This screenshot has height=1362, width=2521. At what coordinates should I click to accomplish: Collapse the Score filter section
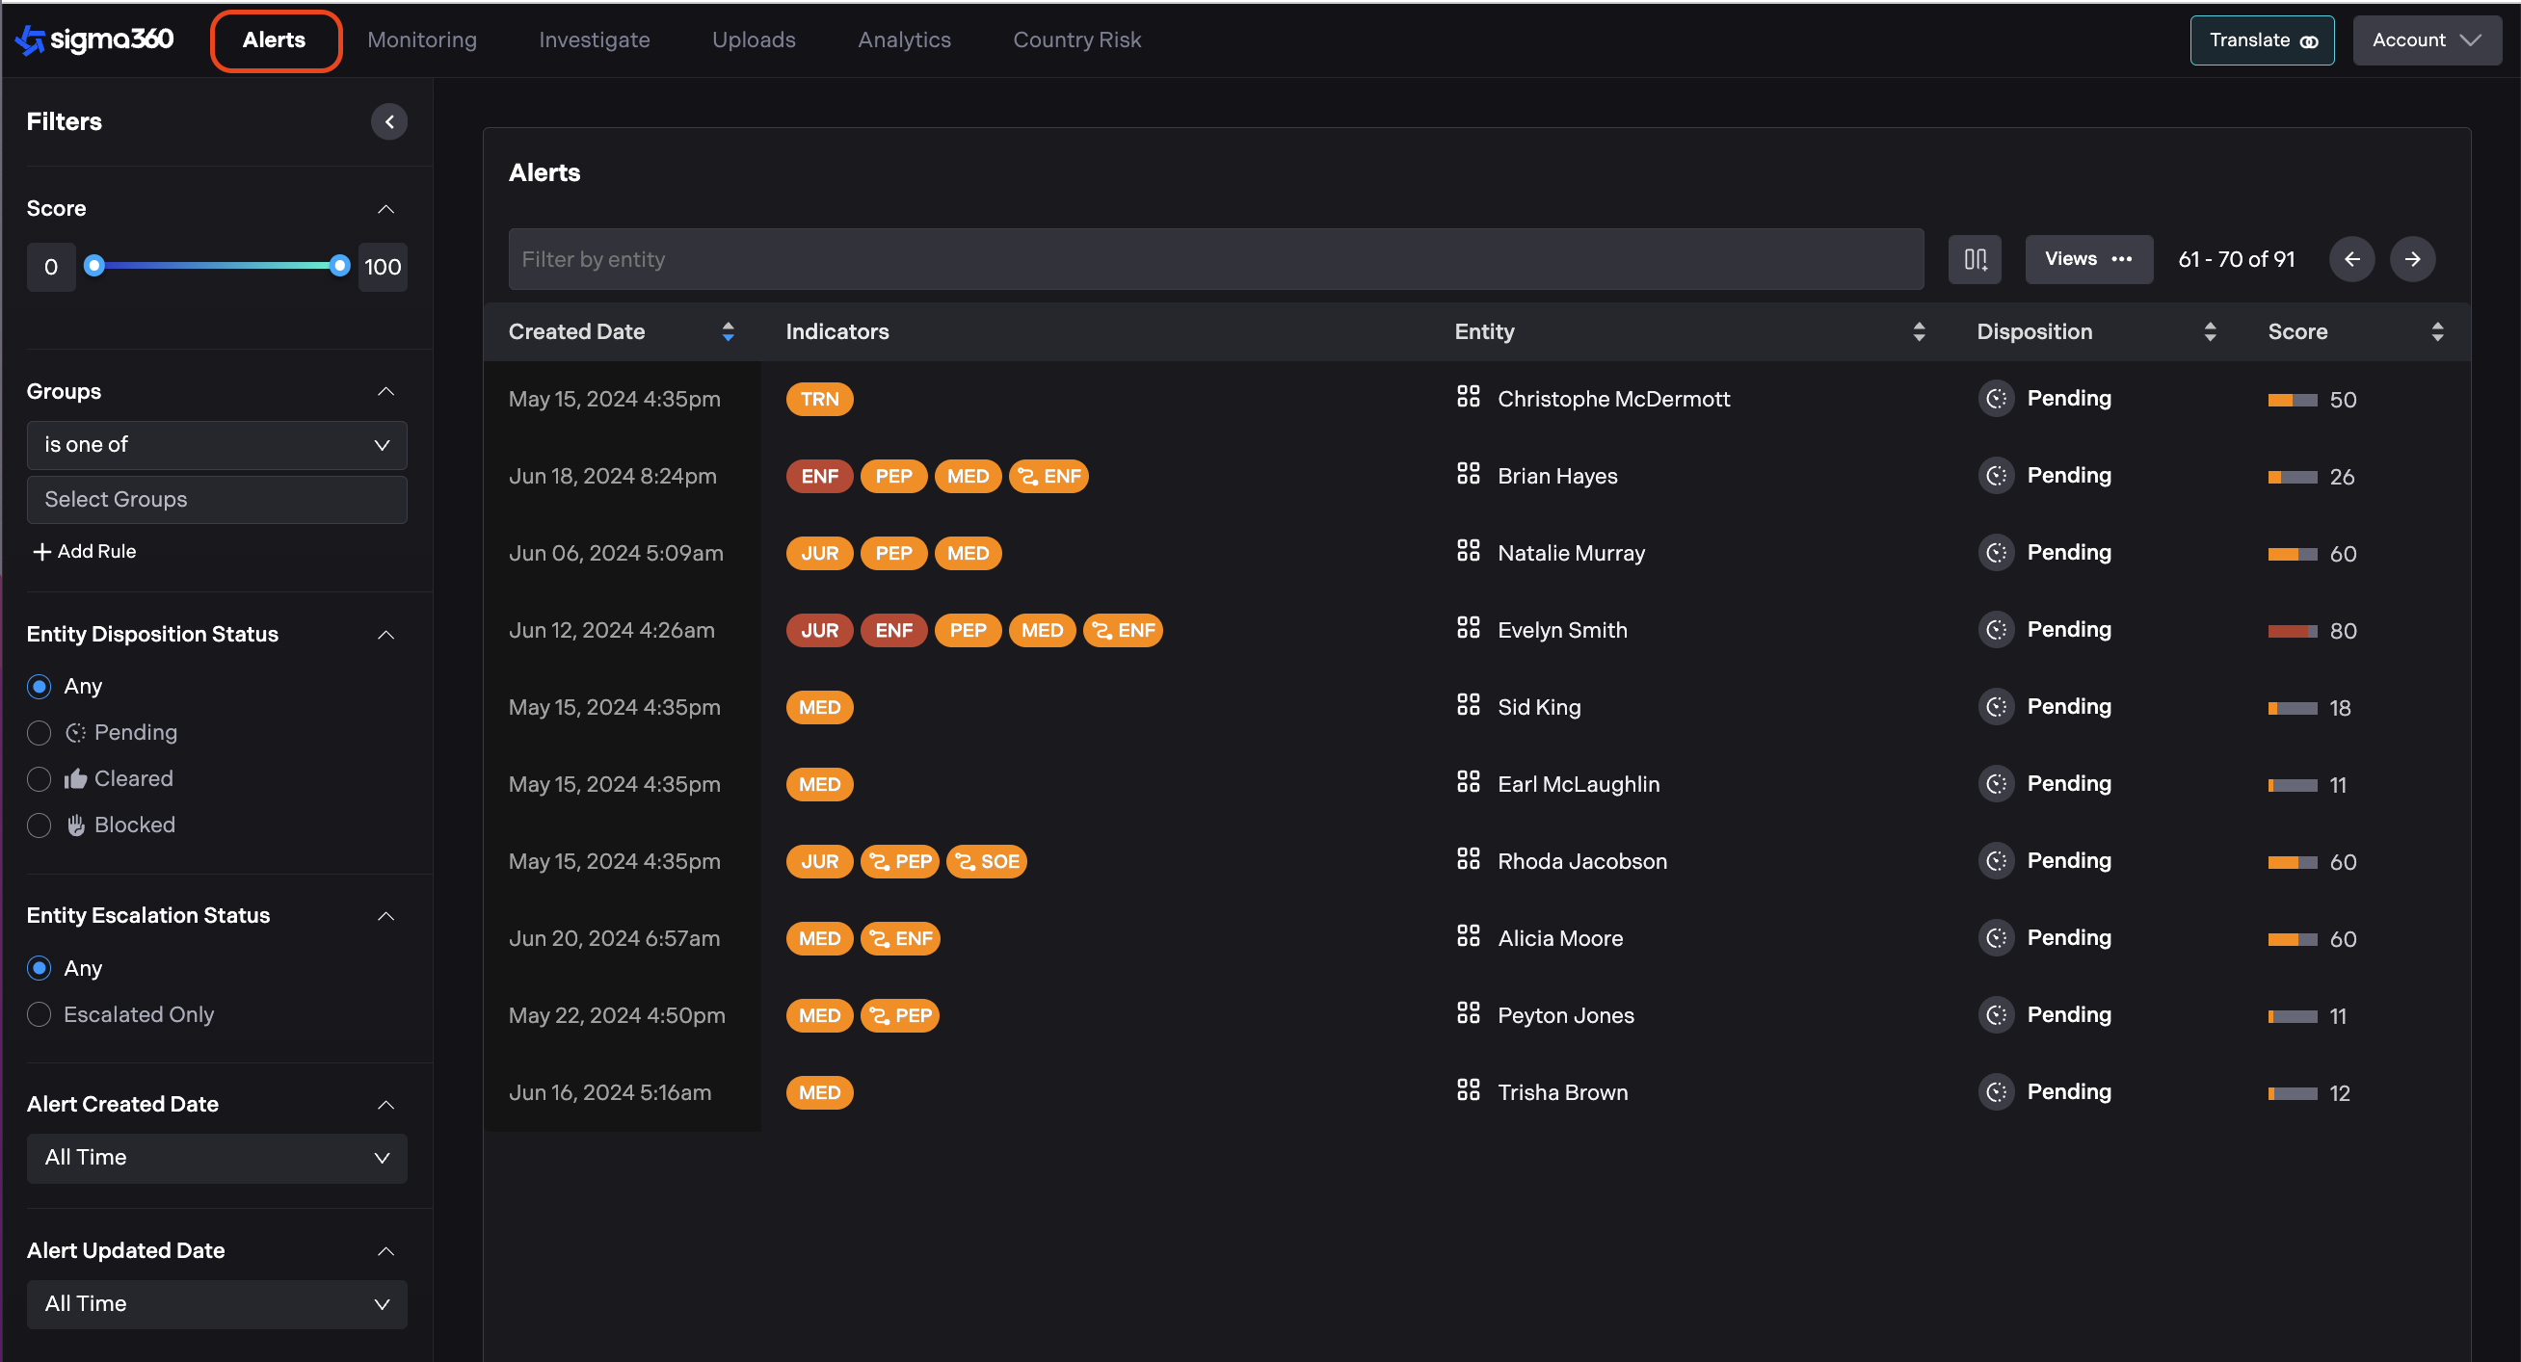tap(385, 208)
